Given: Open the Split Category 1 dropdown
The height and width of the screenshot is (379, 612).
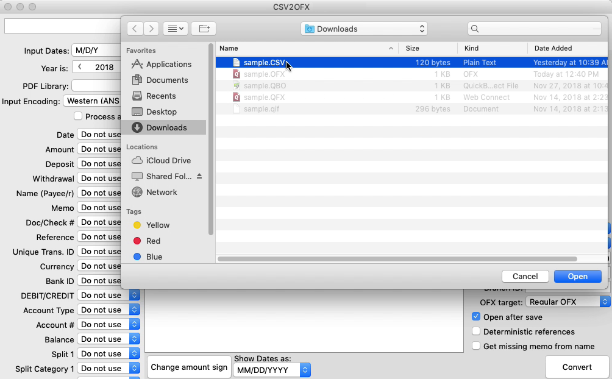Looking at the screenshot, I should 108,369.
